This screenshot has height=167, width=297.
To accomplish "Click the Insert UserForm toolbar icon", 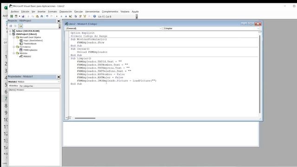I will tap(16, 17).
